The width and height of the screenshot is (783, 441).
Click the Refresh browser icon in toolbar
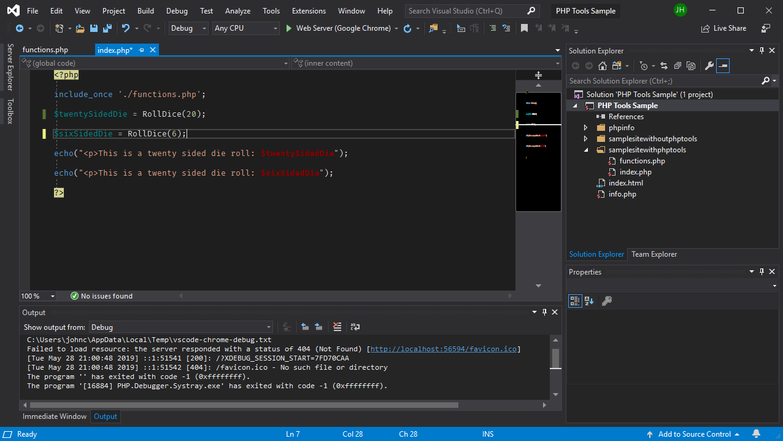407,28
